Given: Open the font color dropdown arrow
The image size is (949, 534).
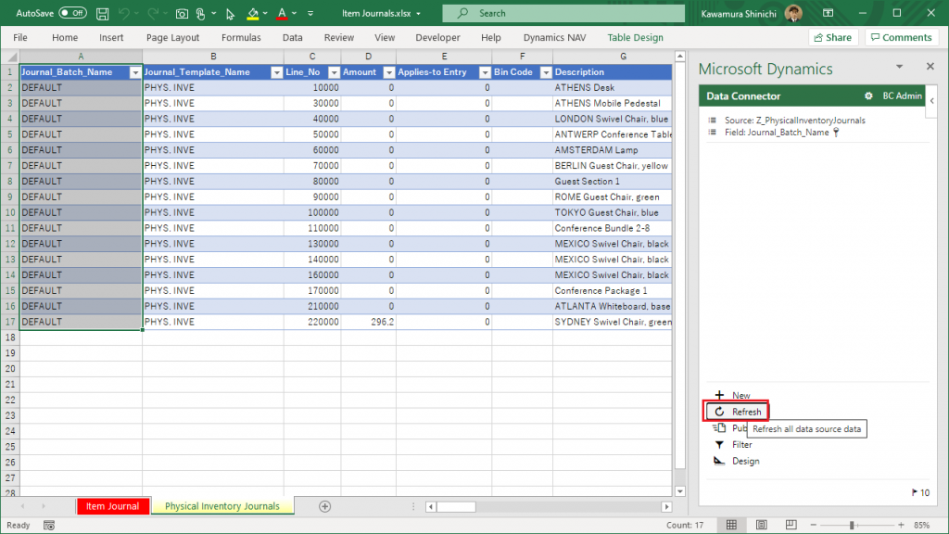Looking at the screenshot, I should coord(294,13).
